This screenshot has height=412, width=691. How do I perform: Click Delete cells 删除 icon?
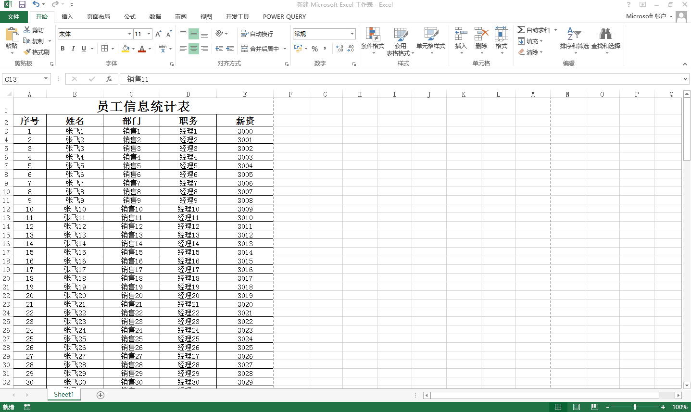(481, 40)
